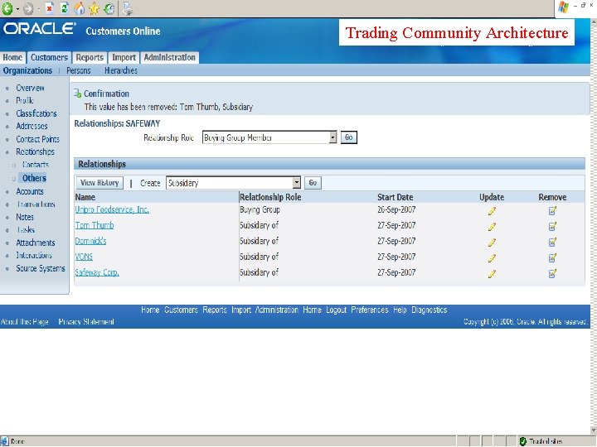Image resolution: width=597 pixels, height=447 pixels.
Task: Open Favorites with the star icon
Action: click(94, 8)
